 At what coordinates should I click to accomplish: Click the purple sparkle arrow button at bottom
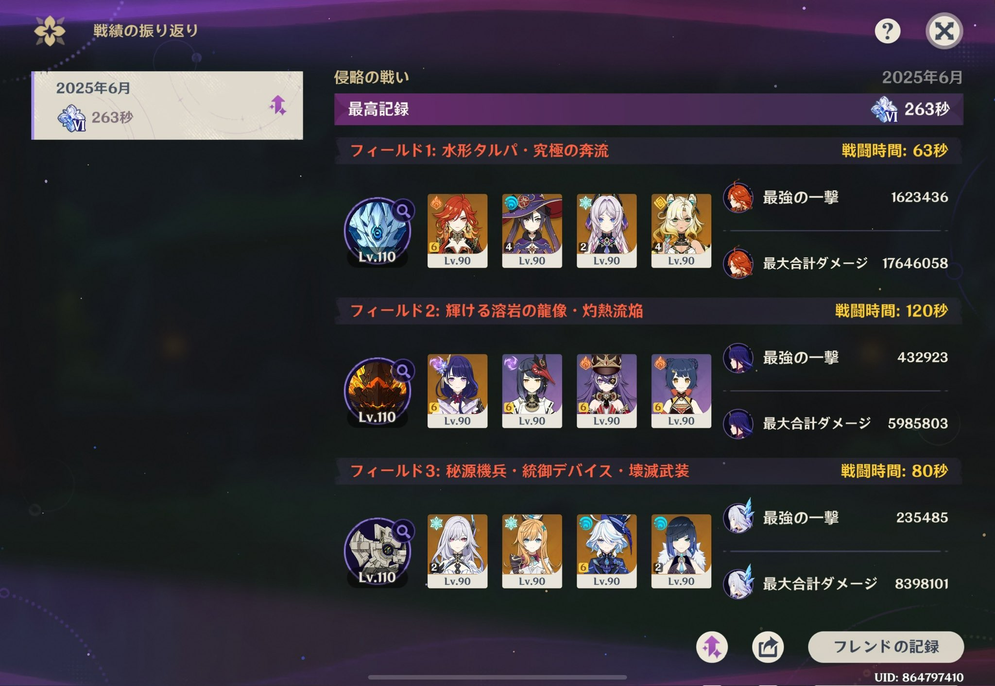point(712,647)
